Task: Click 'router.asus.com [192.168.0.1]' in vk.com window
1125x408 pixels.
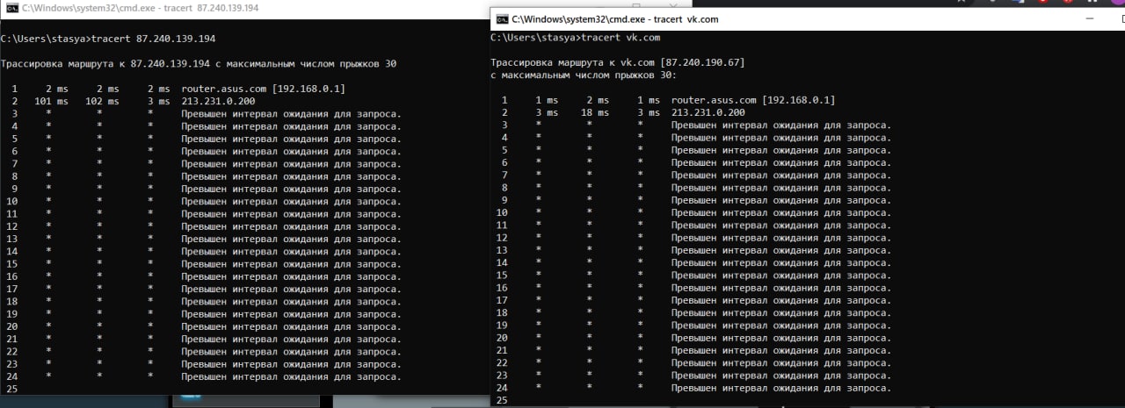Action: (752, 100)
